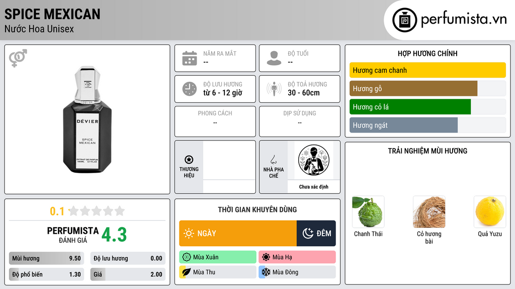Click the nose icon above Nhà pha chế
The height and width of the screenshot is (289, 515).
click(273, 160)
